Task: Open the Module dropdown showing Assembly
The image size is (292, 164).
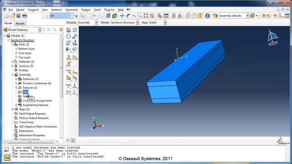Action: (96, 22)
